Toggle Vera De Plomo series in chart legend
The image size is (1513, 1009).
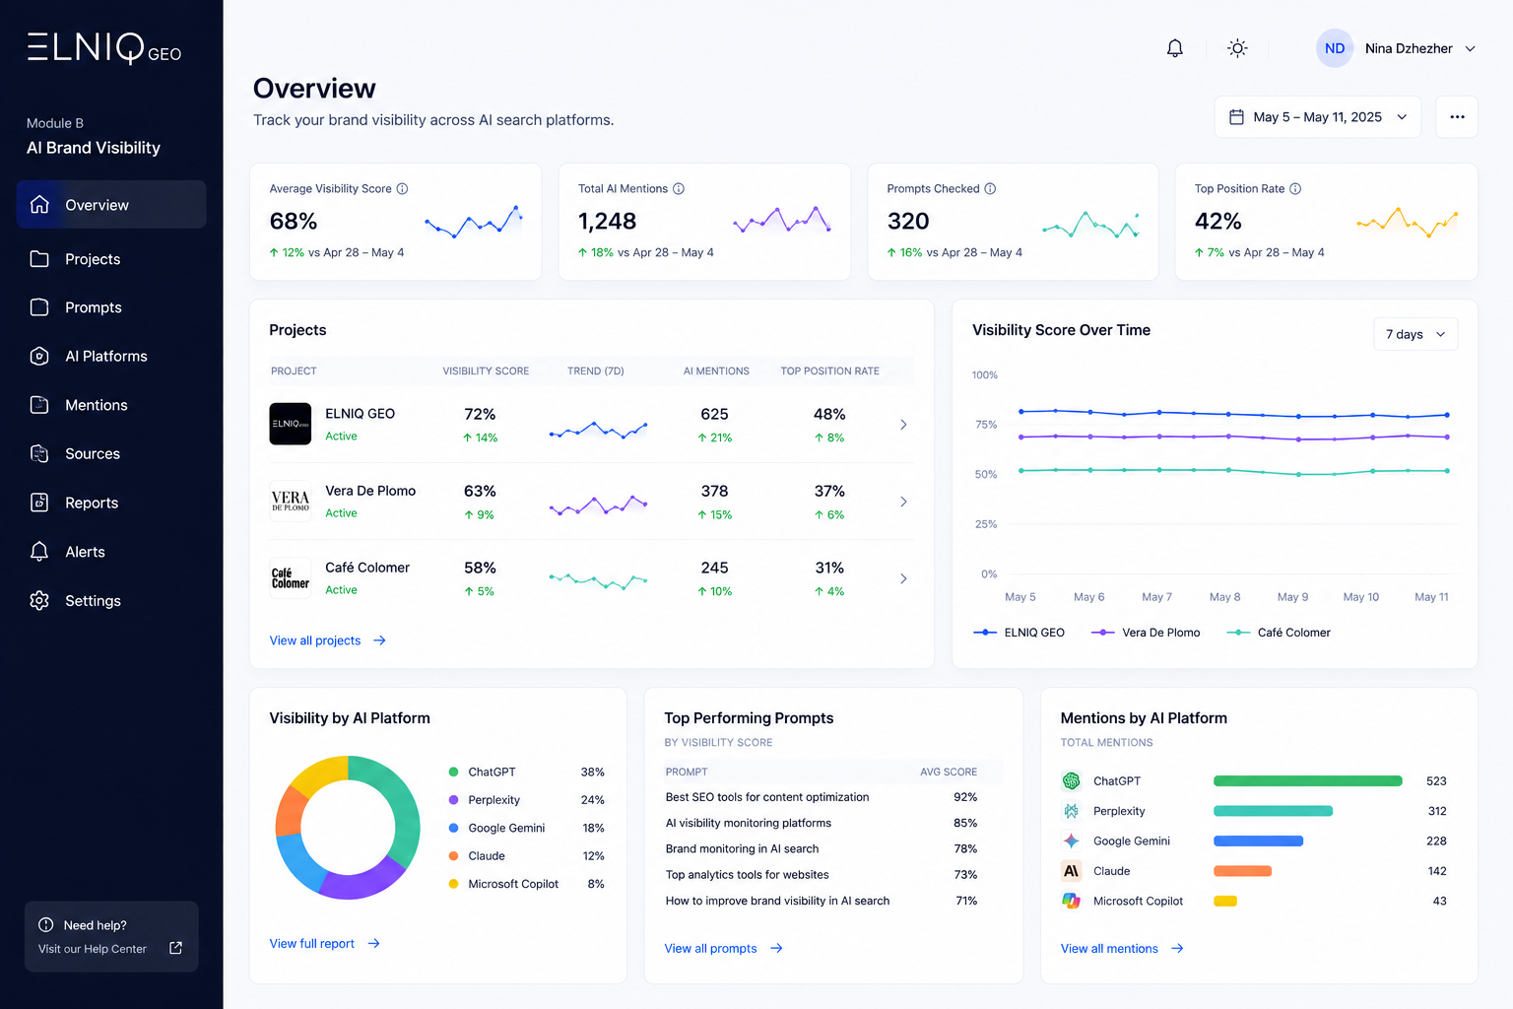tap(1146, 633)
